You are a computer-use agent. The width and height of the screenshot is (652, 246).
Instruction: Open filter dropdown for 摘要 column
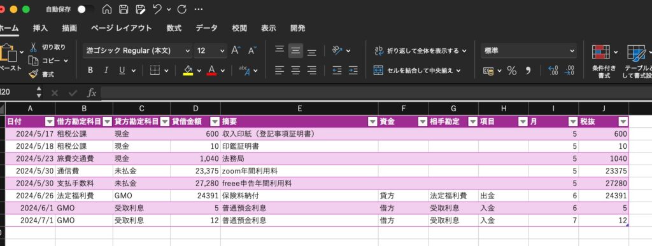tap(372, 121)
